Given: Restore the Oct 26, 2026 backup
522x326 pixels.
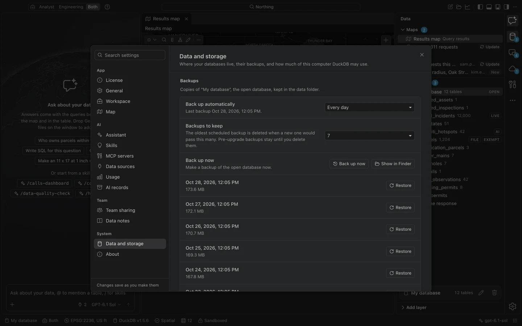Looking at the screenshot, I should (x=400, y=229).
